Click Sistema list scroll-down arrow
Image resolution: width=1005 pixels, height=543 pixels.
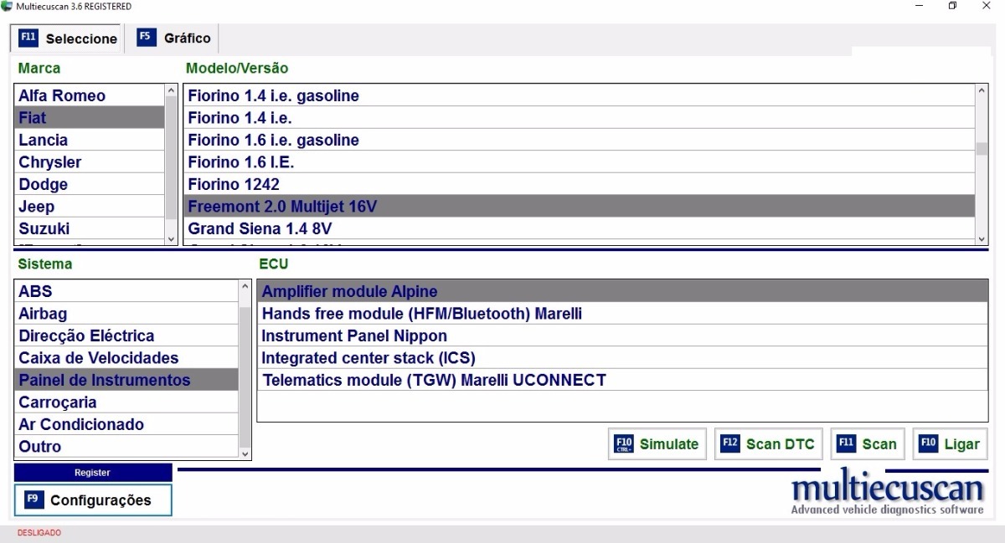pos(245,453)
